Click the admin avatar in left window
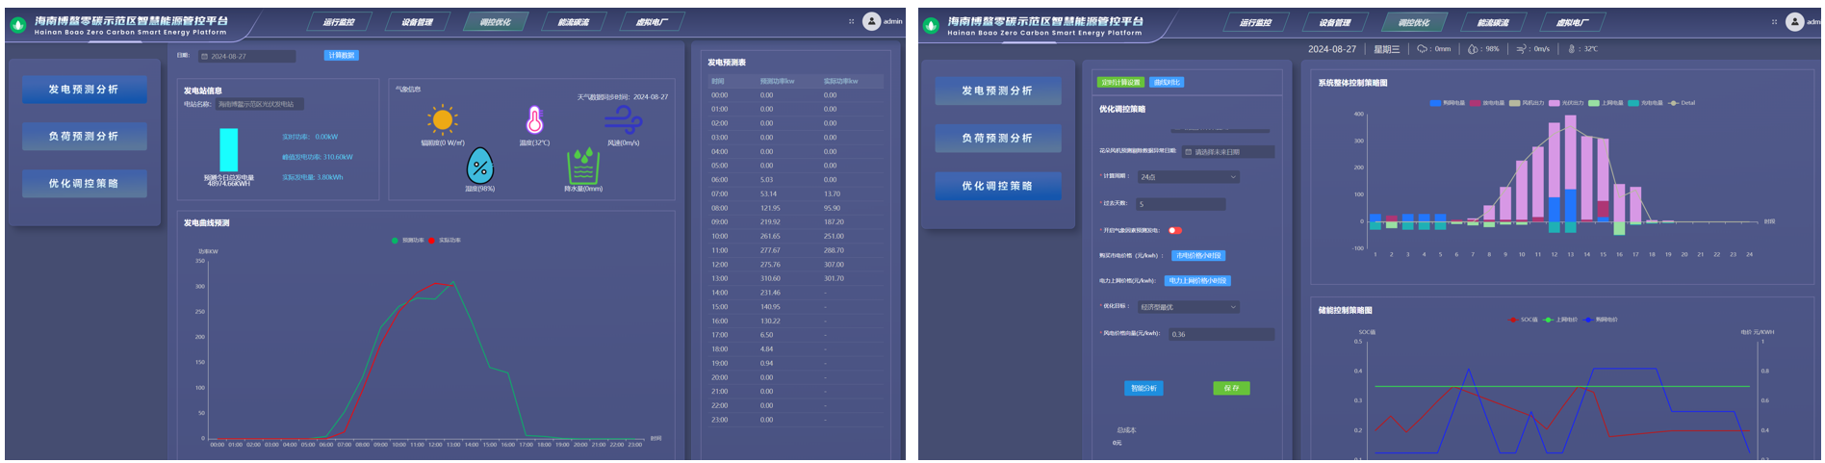The image size is (1825, 463). [x=871, y=21]
